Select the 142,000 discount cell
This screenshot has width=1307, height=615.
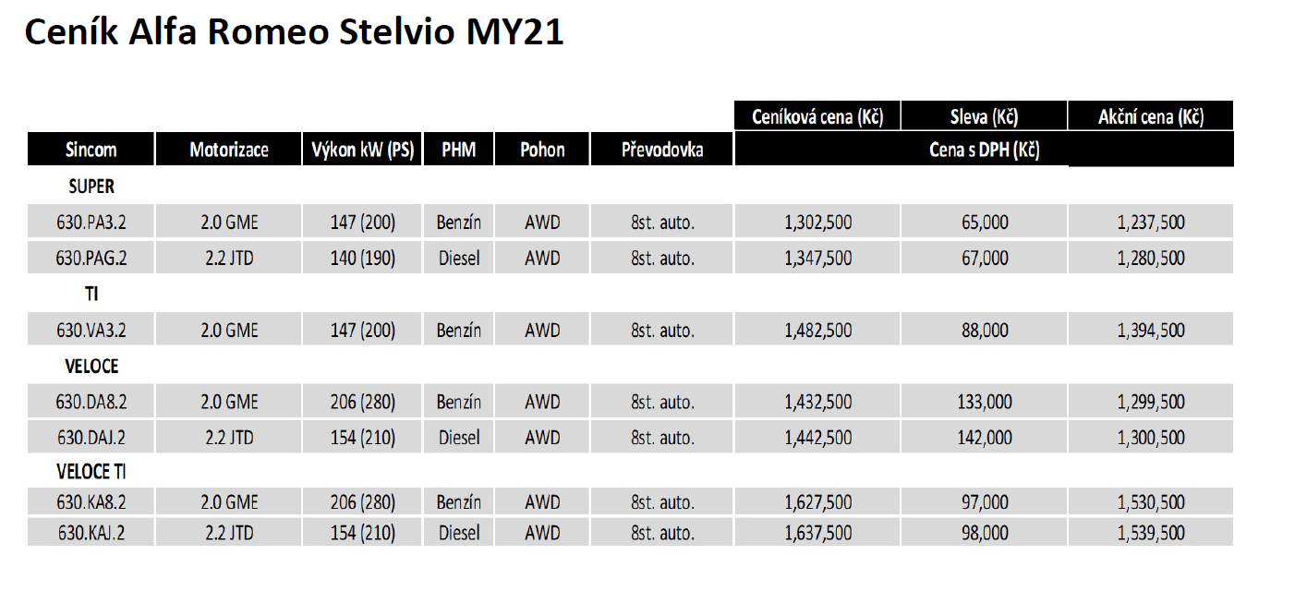pyautogui.click(x=984, y=438)
